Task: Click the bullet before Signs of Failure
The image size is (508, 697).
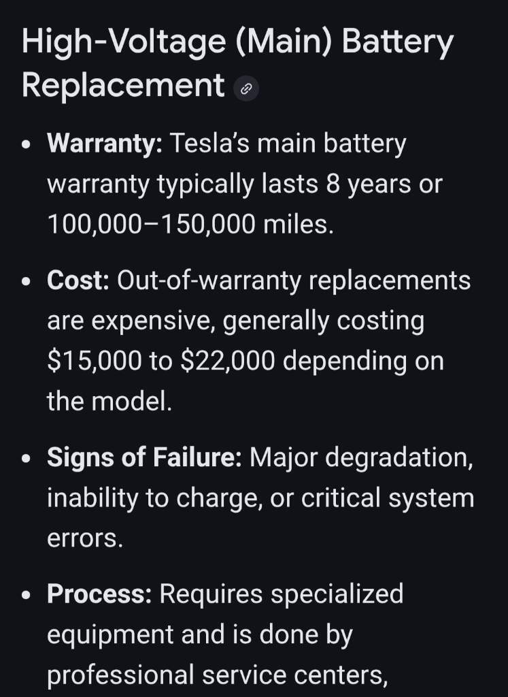Action: coord(26,459)
